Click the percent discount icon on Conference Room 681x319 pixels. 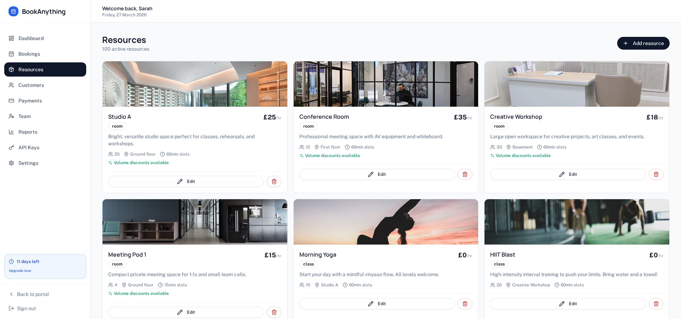pos(301,156)
